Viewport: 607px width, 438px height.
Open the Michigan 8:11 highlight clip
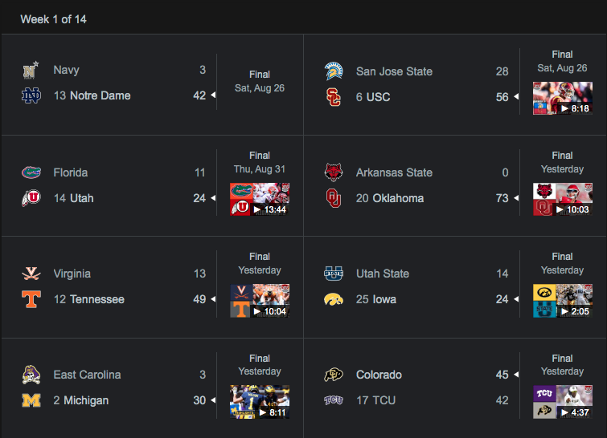point(260,401)
